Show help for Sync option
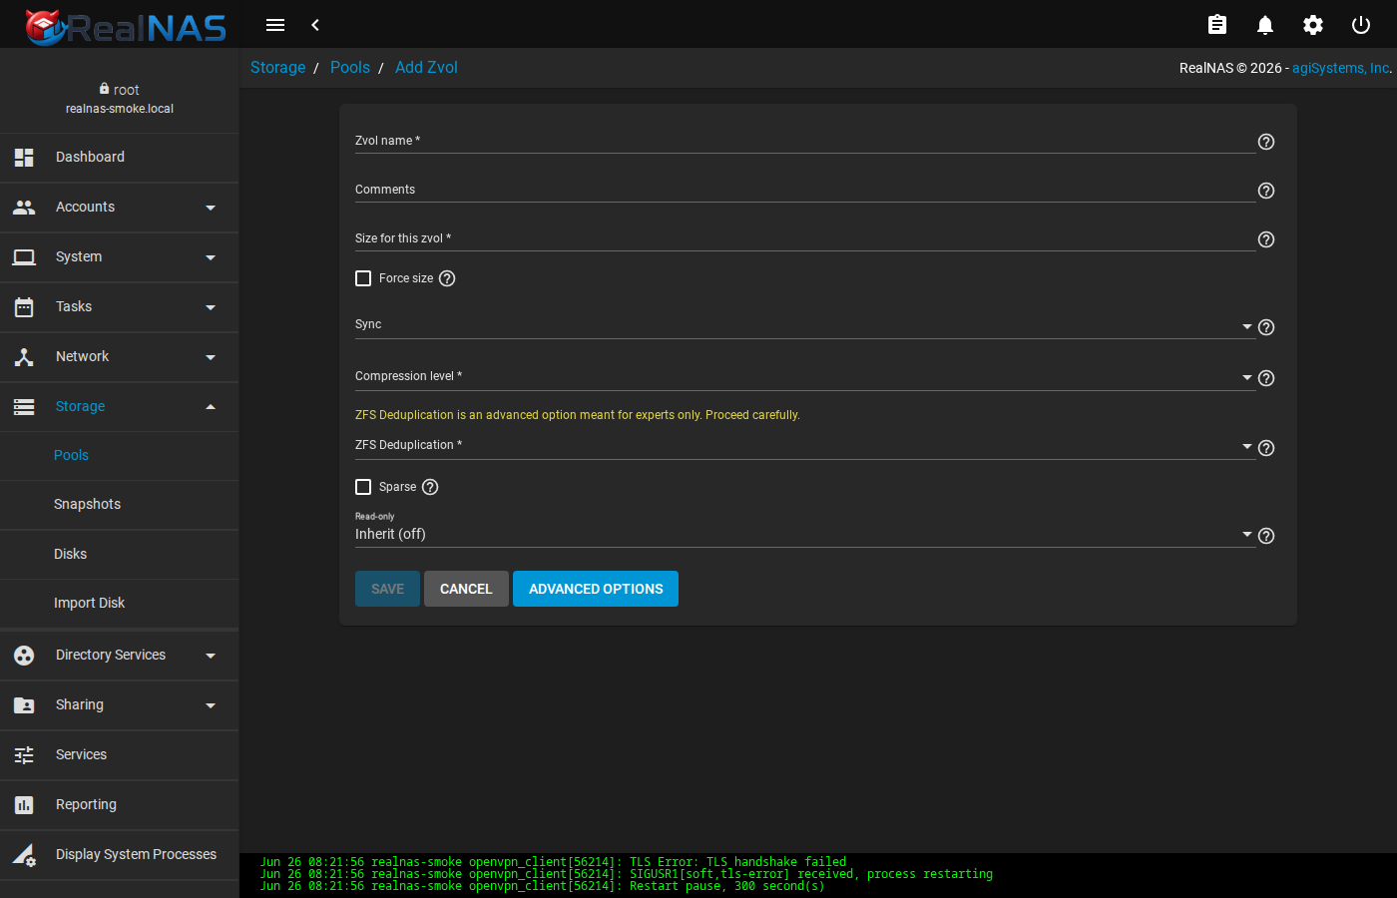Viewport: 1397px width, 898px height. coord(1266,327)
